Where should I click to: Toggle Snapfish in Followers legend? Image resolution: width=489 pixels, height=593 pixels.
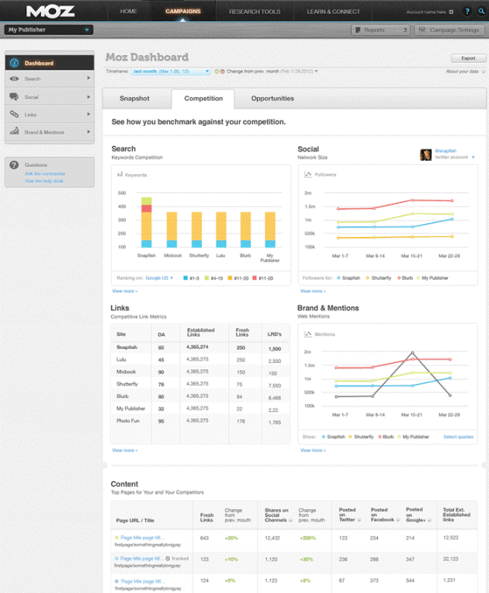click(x=349, y=277)
